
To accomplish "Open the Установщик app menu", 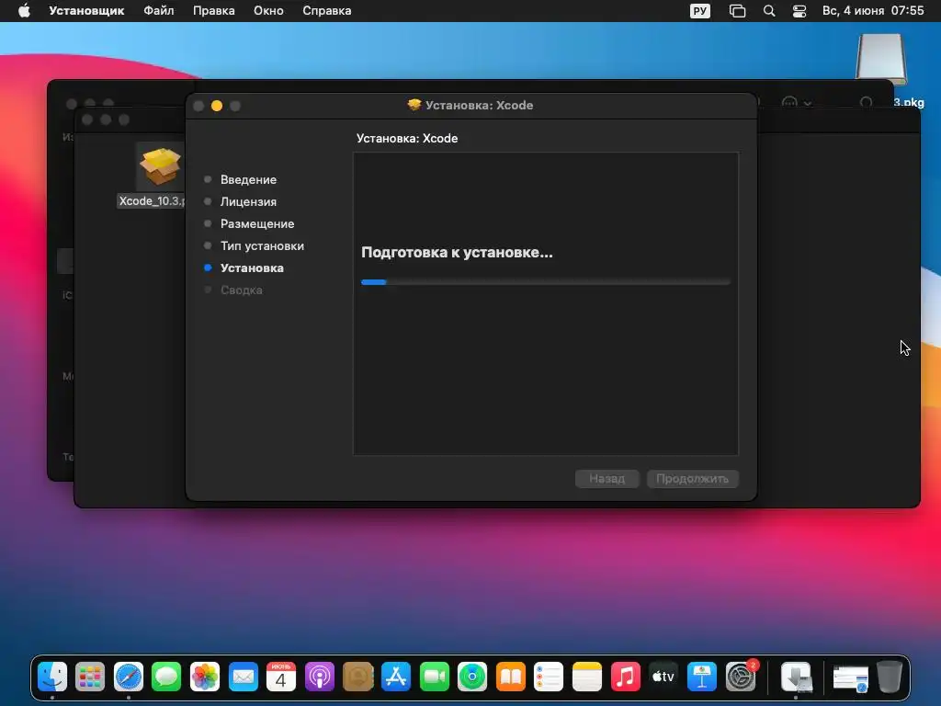I will click(x=86, y=11).
